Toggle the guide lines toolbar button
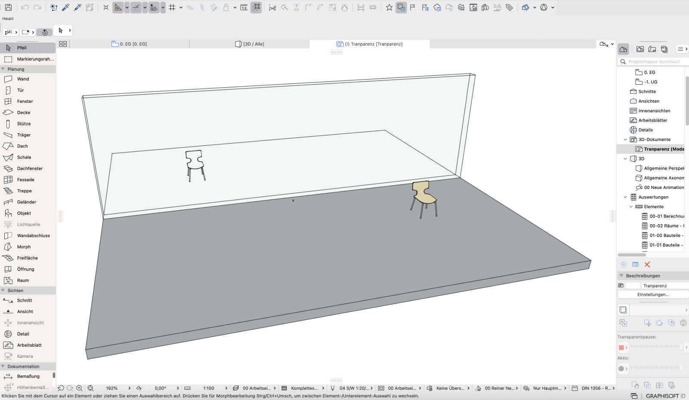Image resolution: width=689 pixels, height=400 pixels. (118, 7)
